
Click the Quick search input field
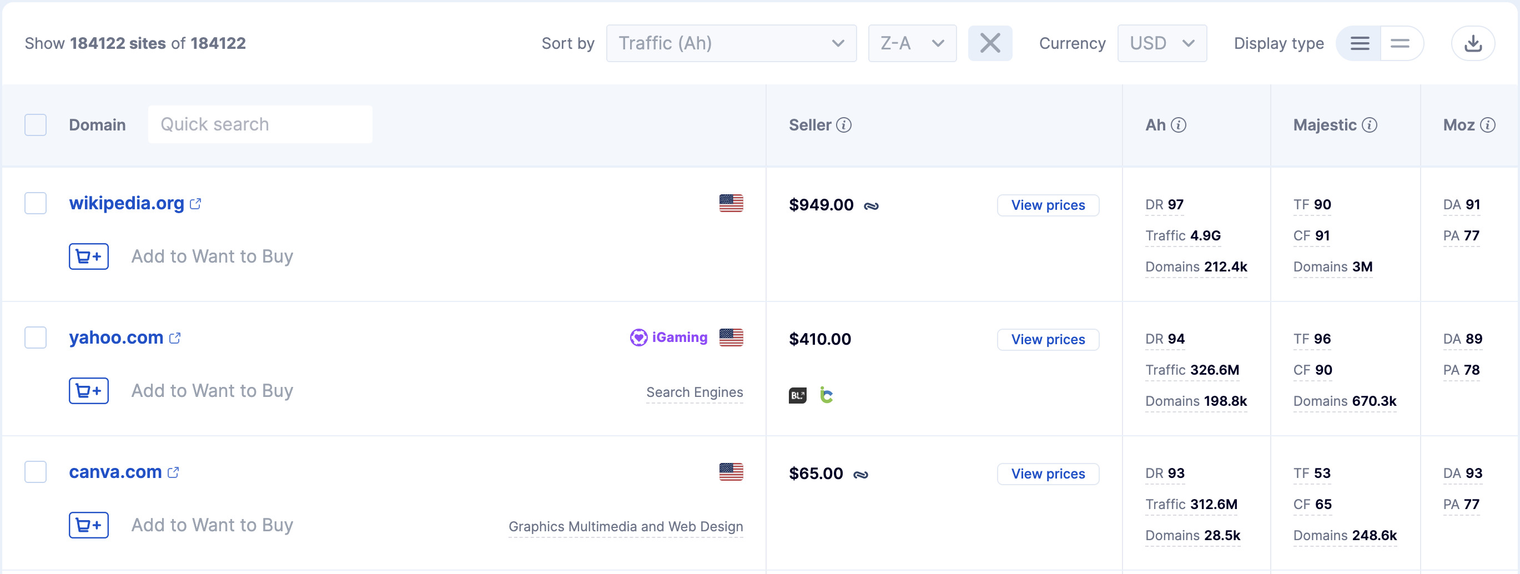[x=260, y=124]
